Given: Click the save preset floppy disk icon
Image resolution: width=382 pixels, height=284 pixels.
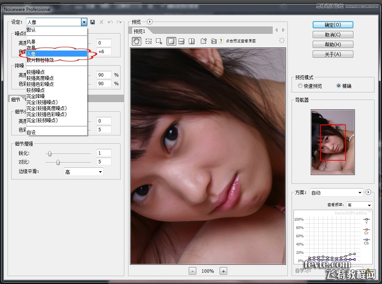Looking at the screenshot, I should click(x=92, y=22).
